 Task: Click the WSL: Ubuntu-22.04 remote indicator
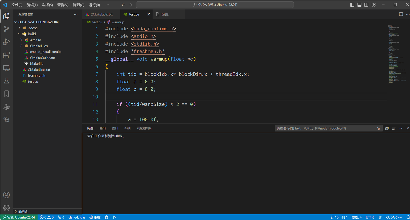[19, 217]
